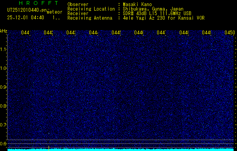Click the 1.1 kHz axis label

(x=3, y=49)
